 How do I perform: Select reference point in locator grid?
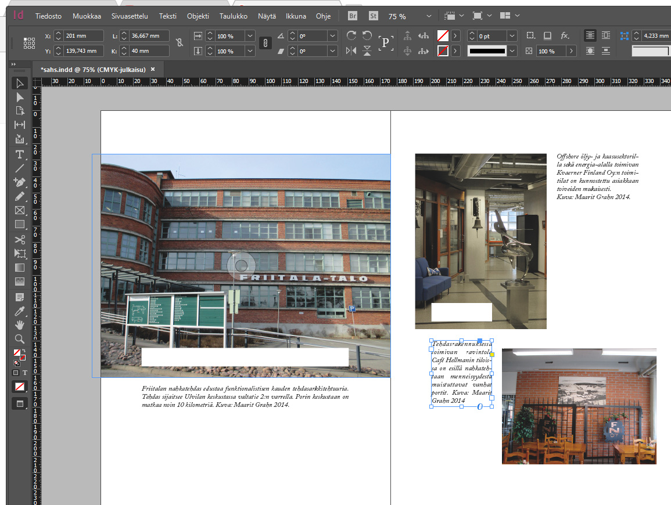29,43
